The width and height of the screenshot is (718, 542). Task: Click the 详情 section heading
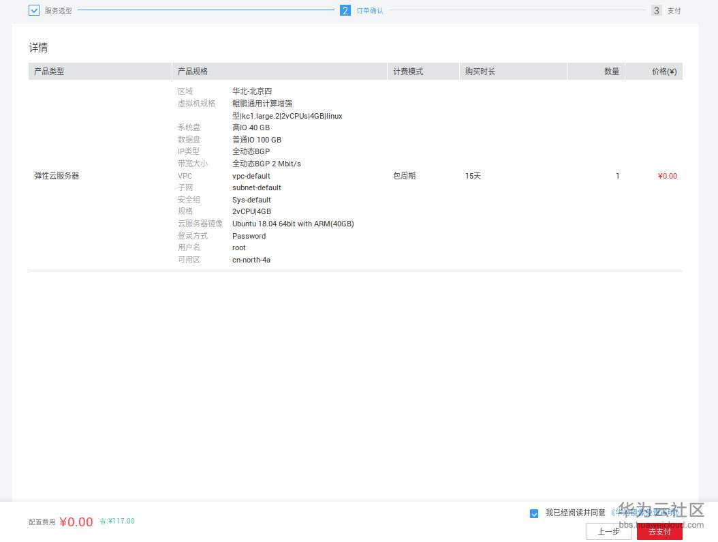point(38,48)
